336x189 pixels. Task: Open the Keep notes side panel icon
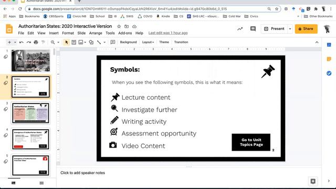[329, 59]
